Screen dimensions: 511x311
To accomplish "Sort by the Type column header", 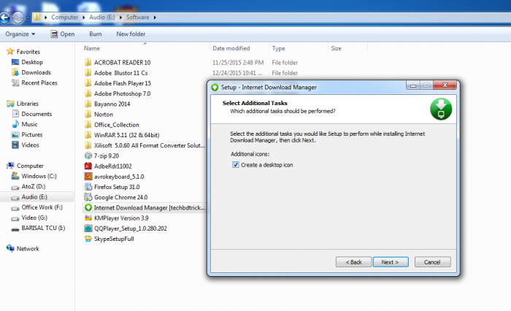I will coord(298,48).
